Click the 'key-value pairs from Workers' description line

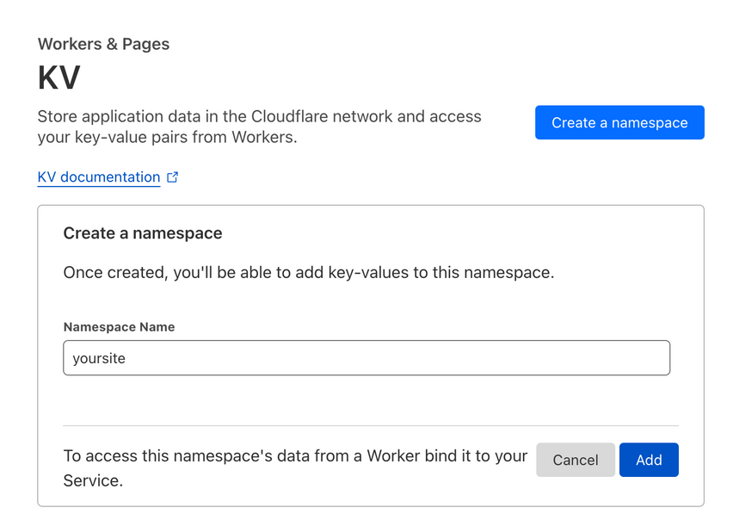tap(168, 137)
